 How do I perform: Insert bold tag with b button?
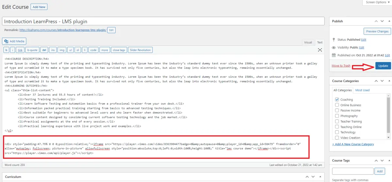coord(6,50)
